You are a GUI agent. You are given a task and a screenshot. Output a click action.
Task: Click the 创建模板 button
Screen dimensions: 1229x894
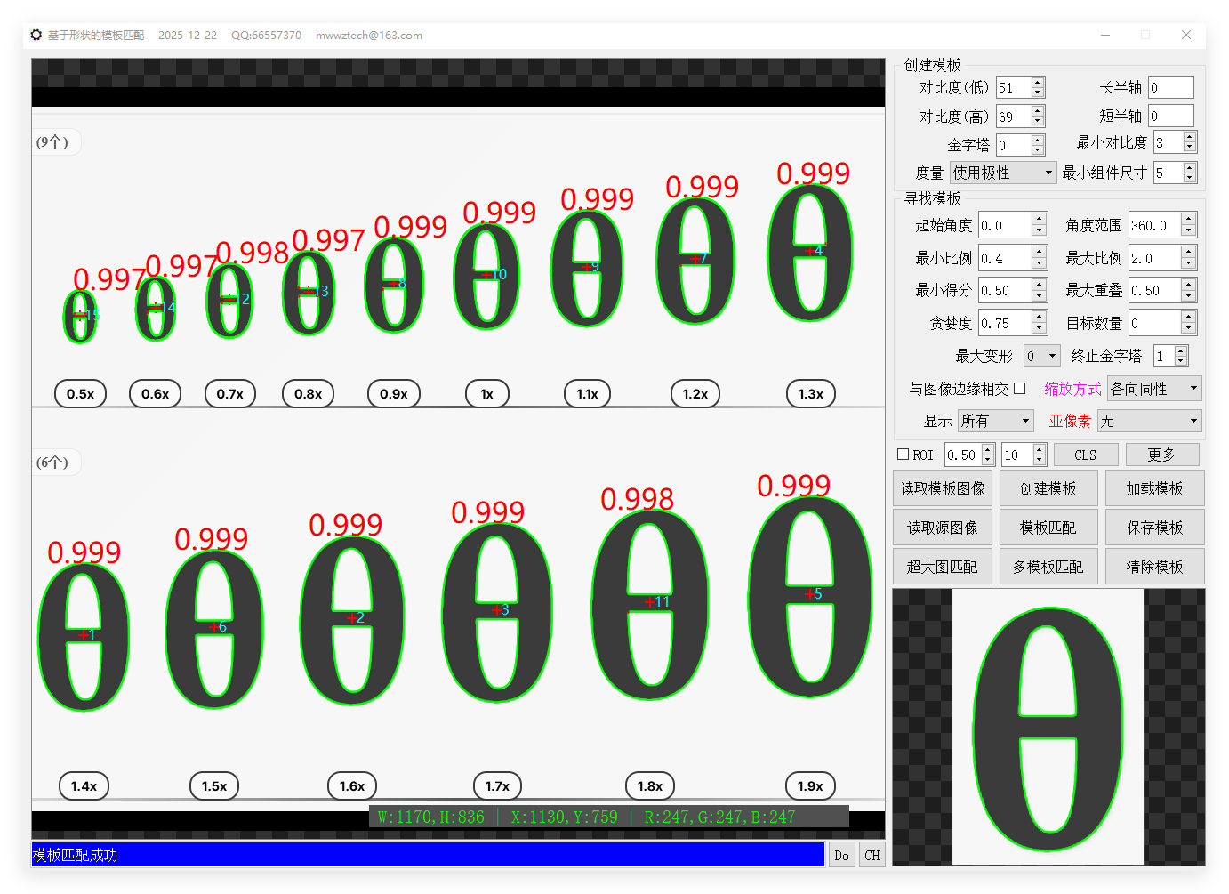click(x=1048, y=488)
